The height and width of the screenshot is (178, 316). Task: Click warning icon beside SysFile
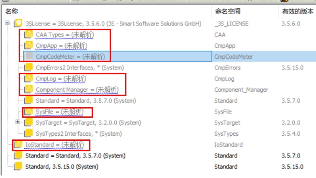coord(29,111)
